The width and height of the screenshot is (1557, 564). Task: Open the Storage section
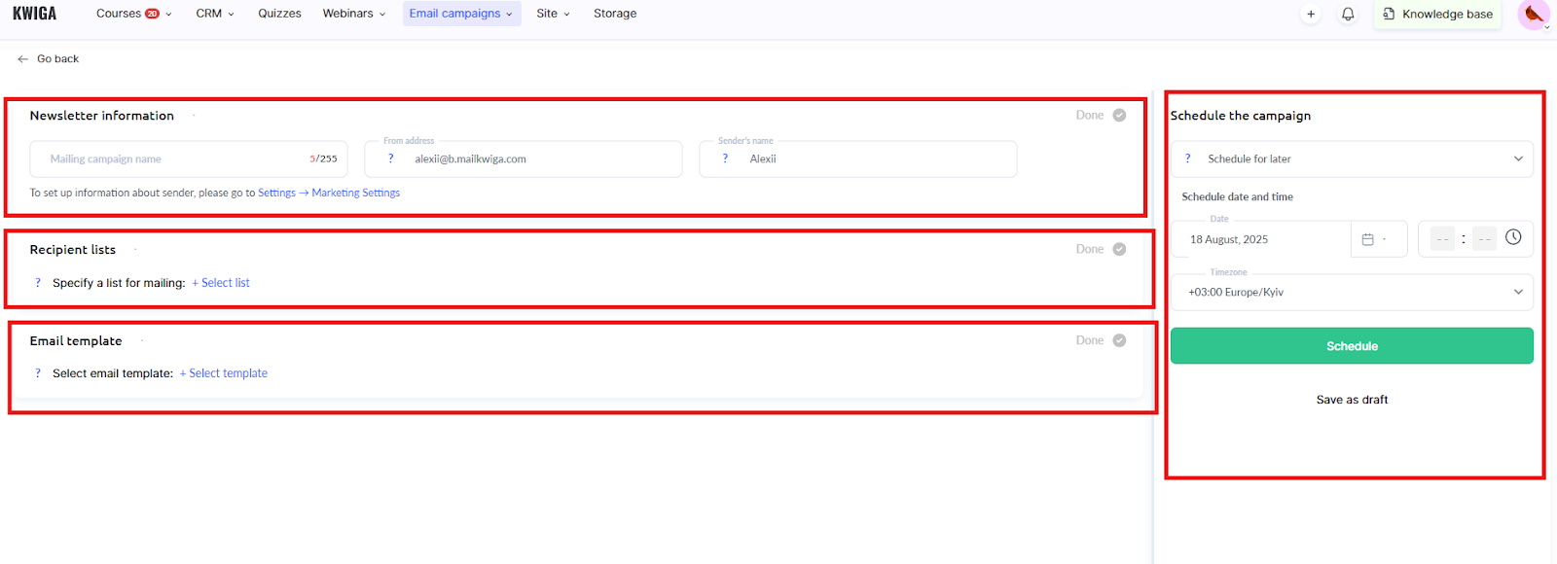[615, 14]
